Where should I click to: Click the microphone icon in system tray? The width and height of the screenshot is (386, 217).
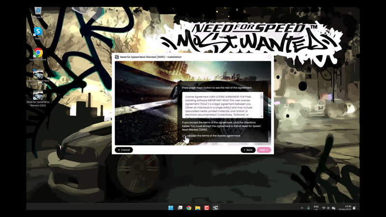pyautogui.click(x=308, y=208)
